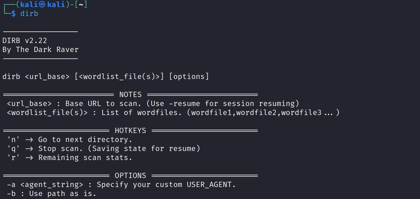420x199 pixels.
Task: Click the arrow next to the 'r' hotkey
Action: (x=29, y=158)
